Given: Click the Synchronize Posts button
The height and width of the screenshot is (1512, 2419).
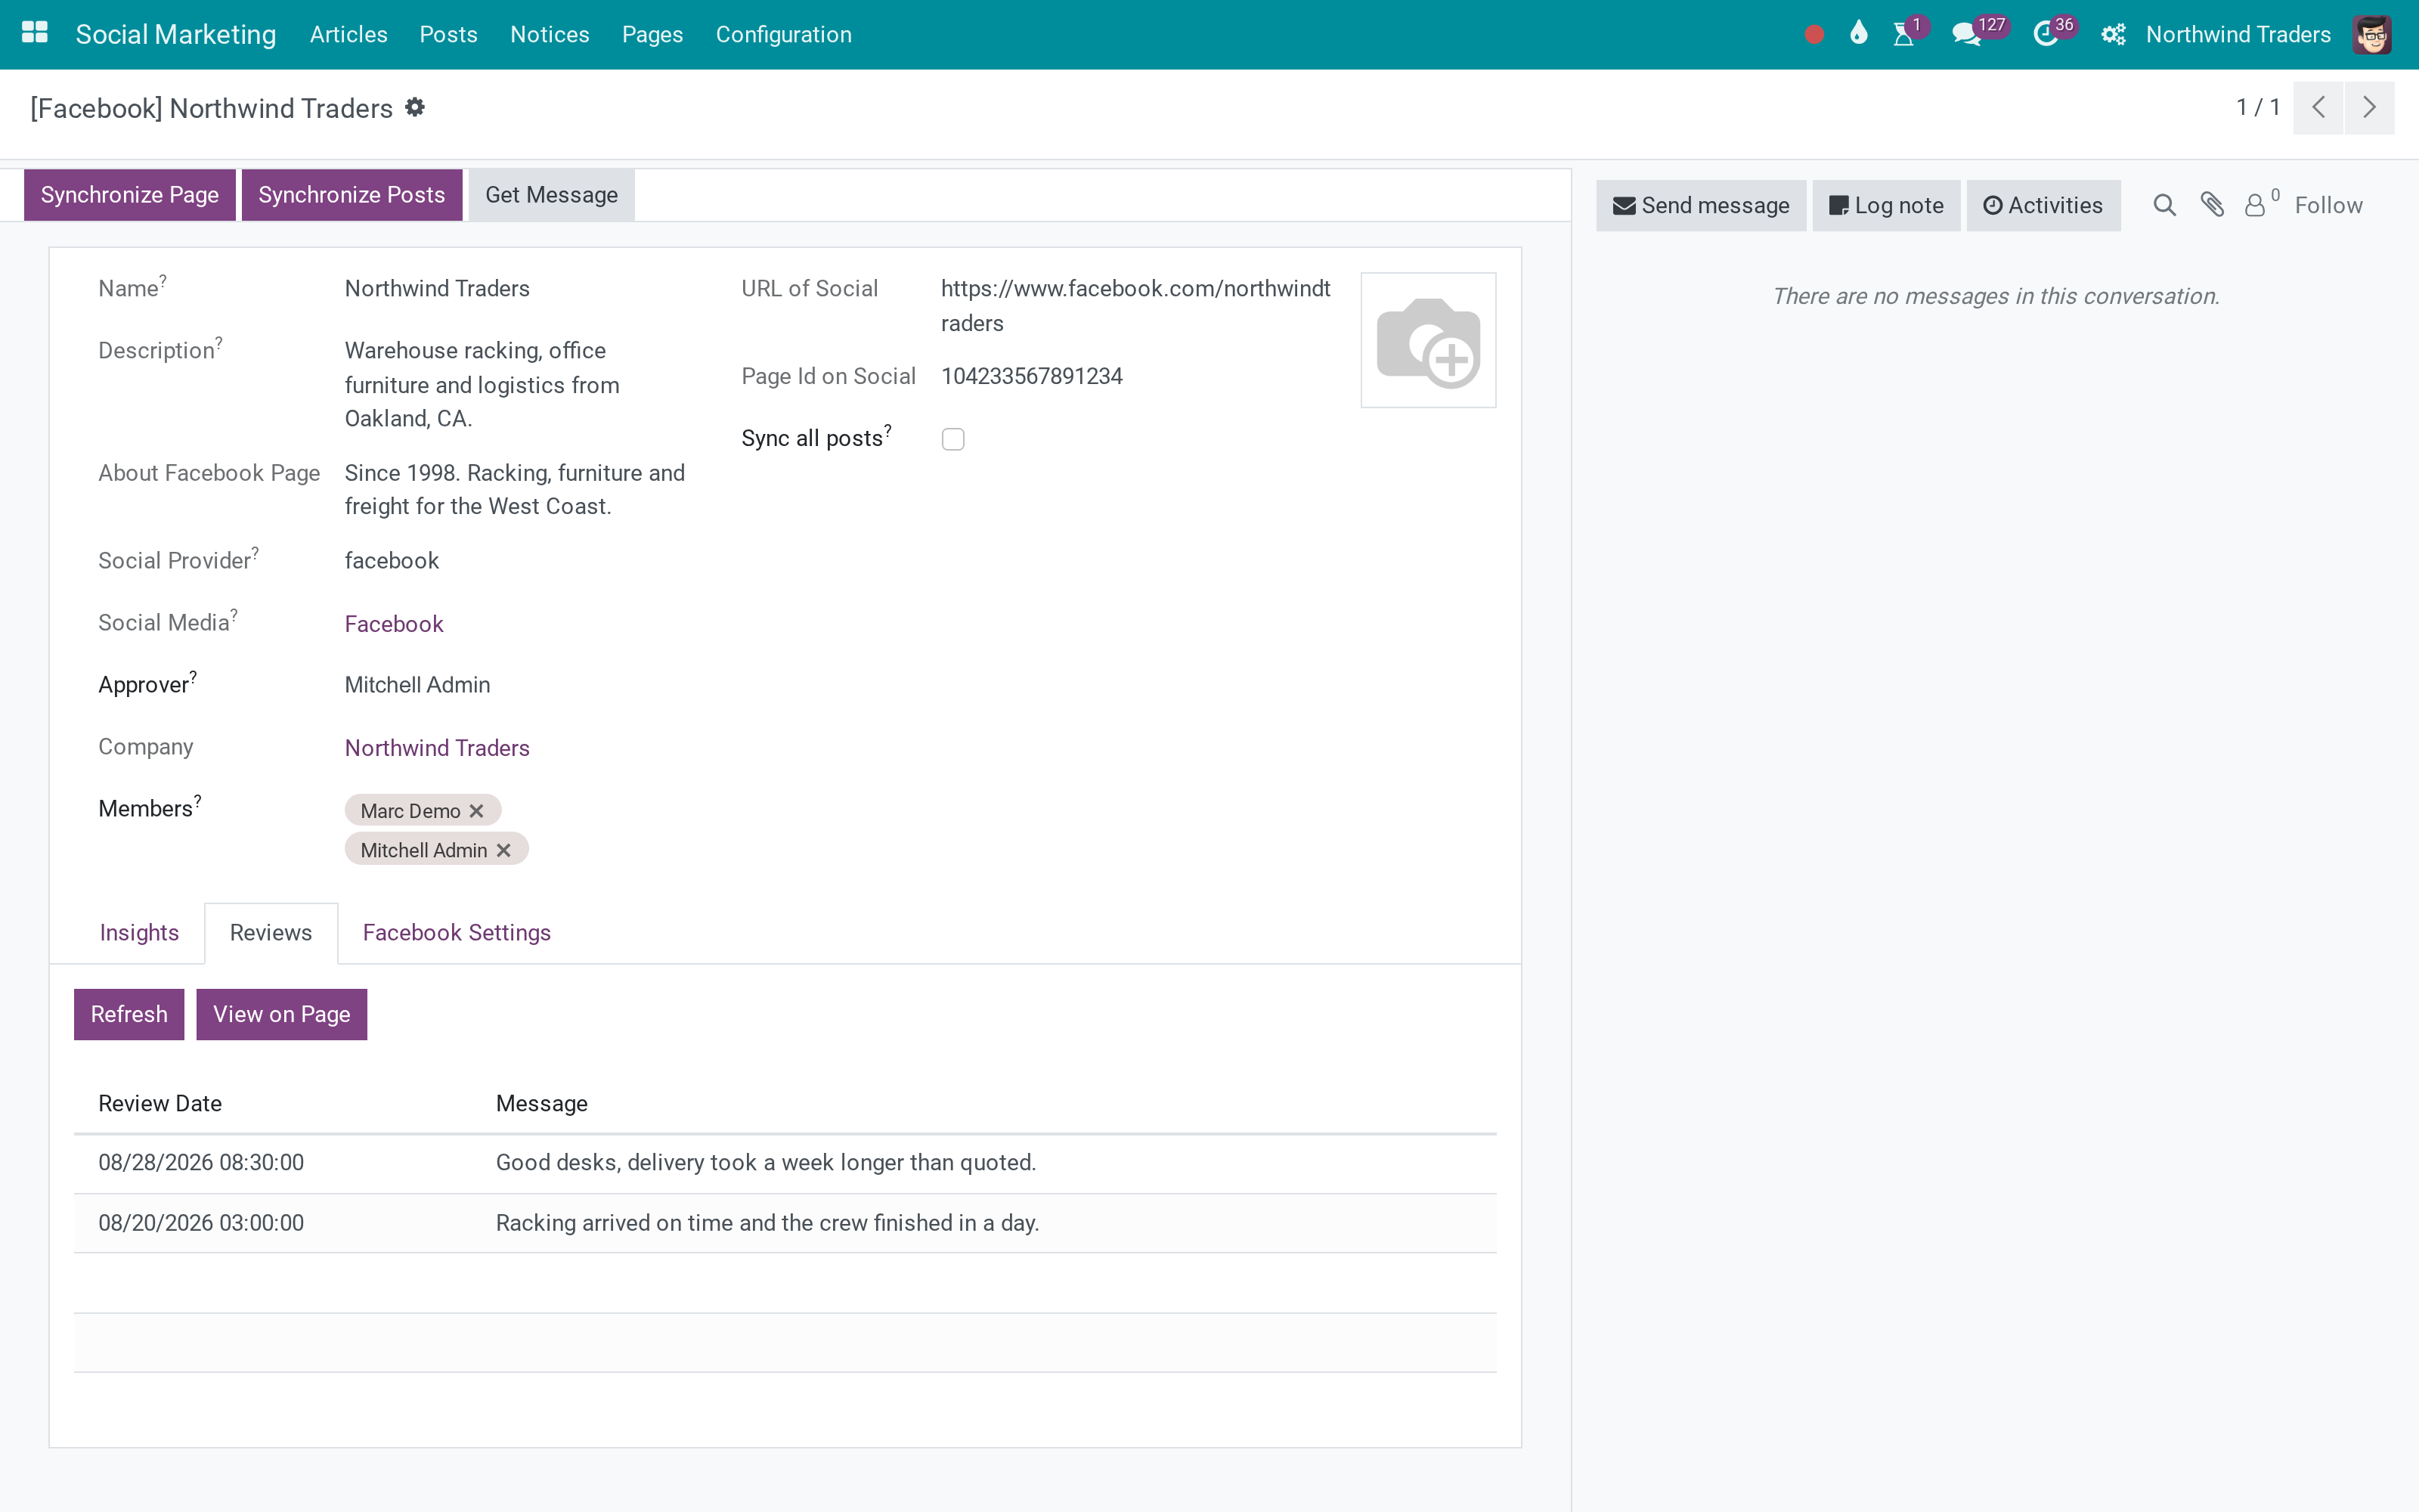Looking at the screenshot, I should tap(352, 195).
